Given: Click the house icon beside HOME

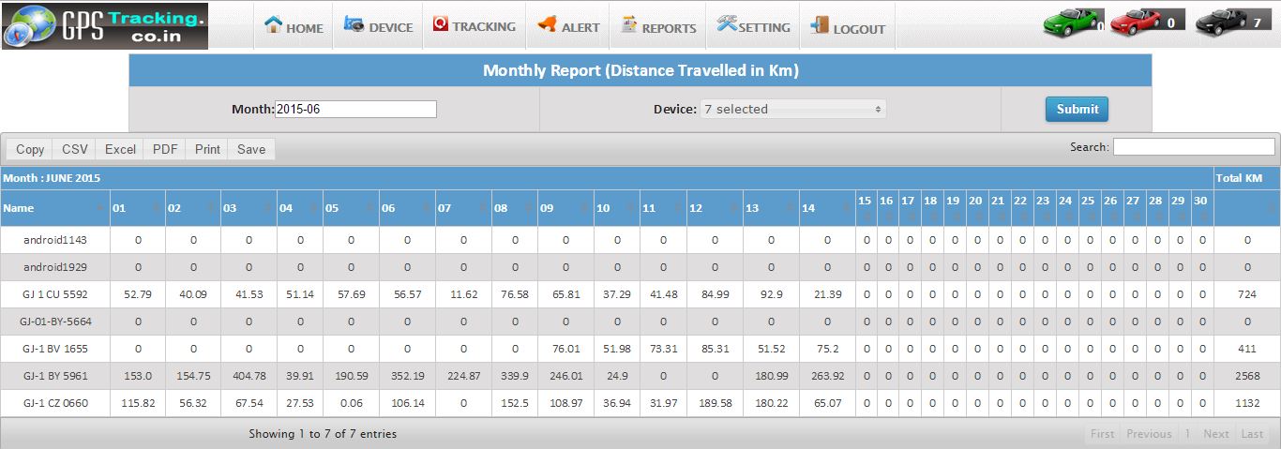Looking at the screenshot, I should pos(273,24).
